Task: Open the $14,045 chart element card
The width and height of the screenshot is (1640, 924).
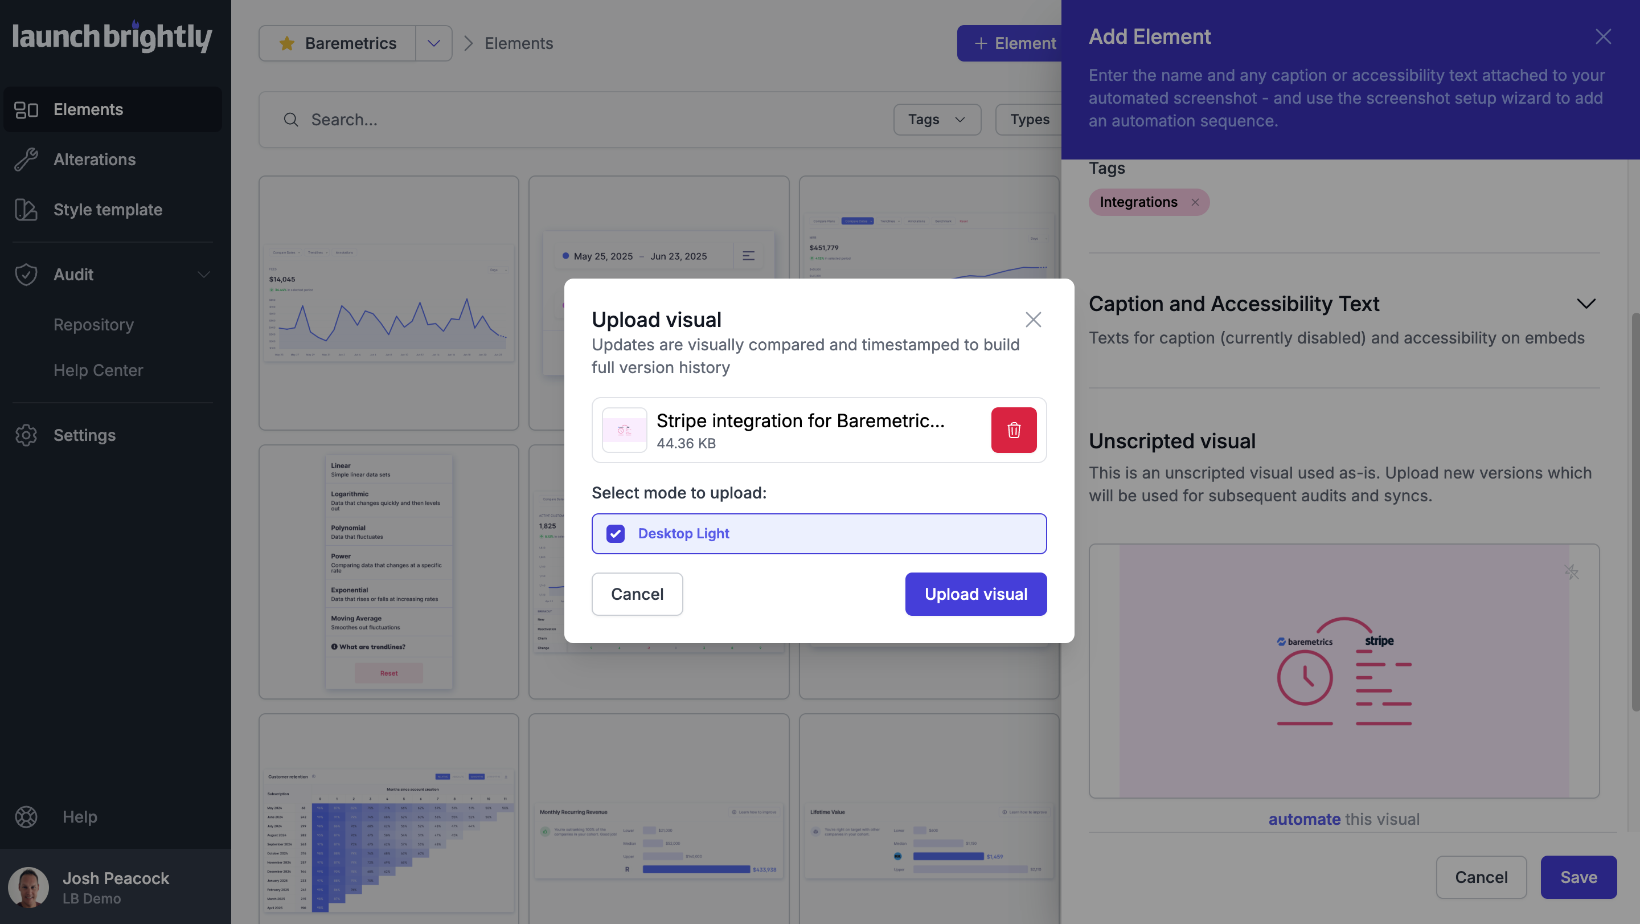Action: 388,303
